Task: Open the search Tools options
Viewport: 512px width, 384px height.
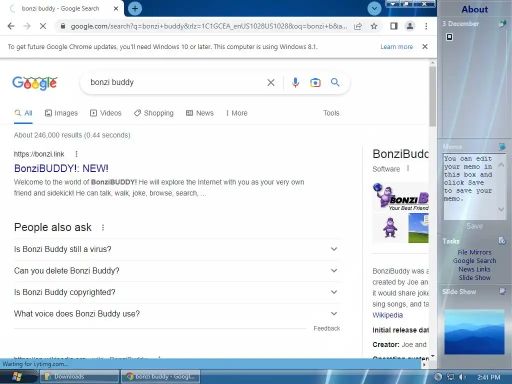Action: (x=331, y=113)
